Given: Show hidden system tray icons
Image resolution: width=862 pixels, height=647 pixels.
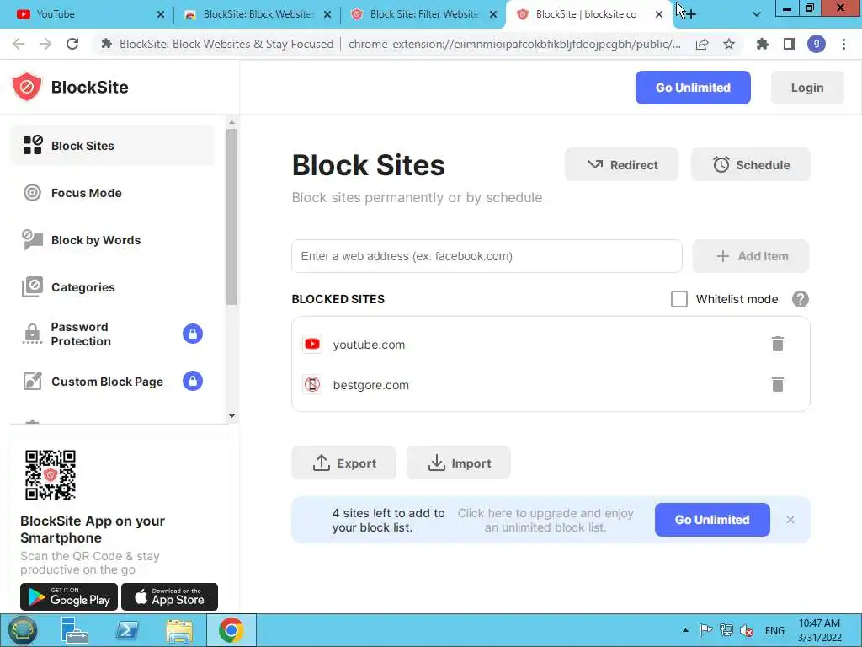Looking at the screenshot, I should pos(685,630).
